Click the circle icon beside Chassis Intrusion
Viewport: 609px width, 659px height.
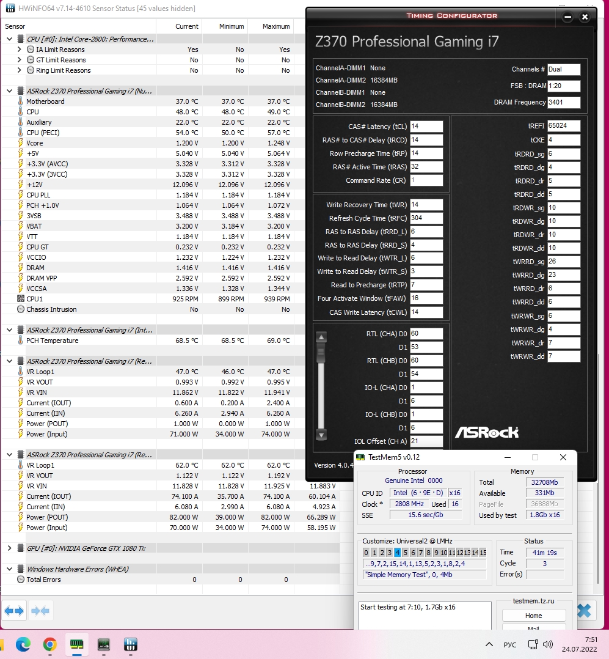[x=21, y=309]
